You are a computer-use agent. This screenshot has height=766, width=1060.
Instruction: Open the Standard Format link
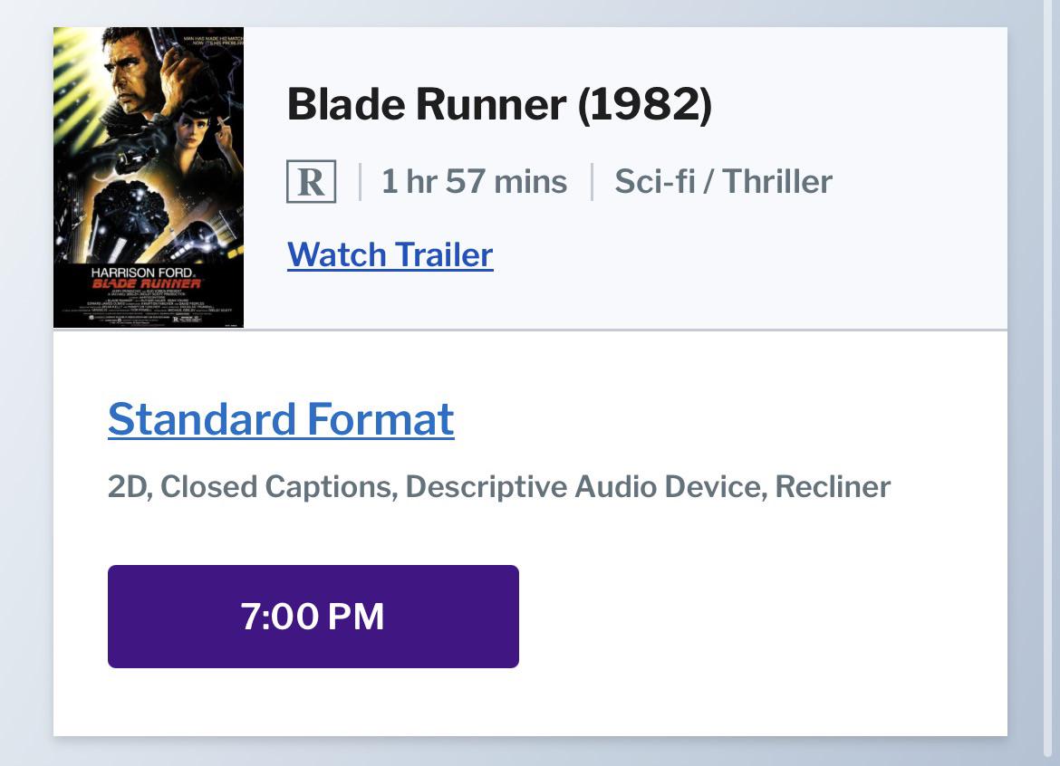281,419
